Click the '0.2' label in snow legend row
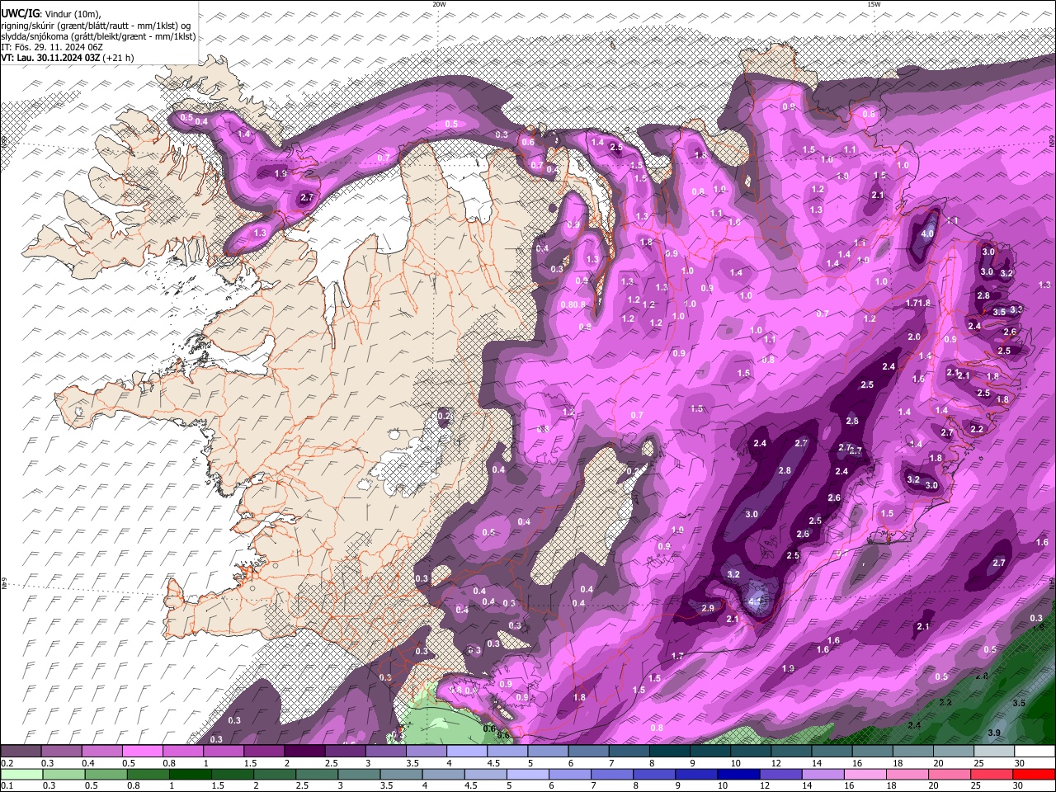1056x792 pixels. coord(7,763)
